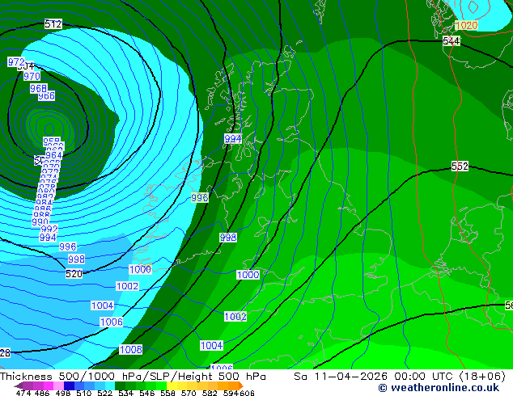Screen dimensions: 513x396
Task: Click the '968' isobar label
Action: (38, 88)
